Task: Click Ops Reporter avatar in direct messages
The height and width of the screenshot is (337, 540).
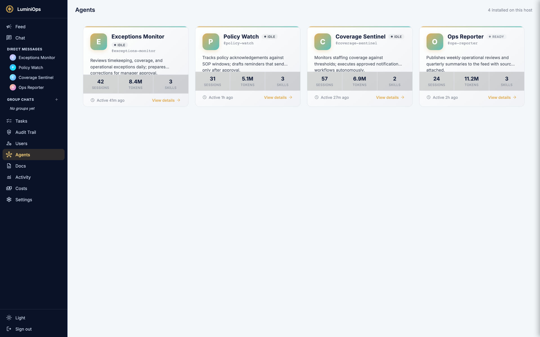Action: point(13,87)
